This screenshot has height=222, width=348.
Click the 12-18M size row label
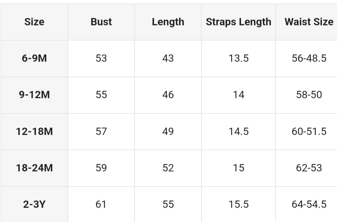pos(34,132)
